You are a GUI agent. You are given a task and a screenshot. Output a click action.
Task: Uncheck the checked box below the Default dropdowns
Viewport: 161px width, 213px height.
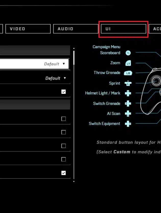pos(64,92)
